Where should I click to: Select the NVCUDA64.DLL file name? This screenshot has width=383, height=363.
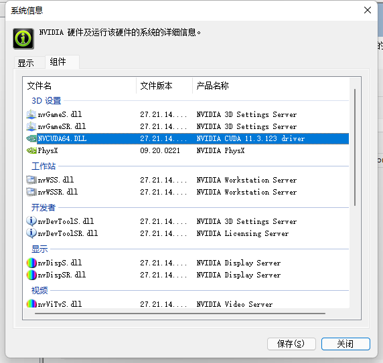tap(62, 138)
